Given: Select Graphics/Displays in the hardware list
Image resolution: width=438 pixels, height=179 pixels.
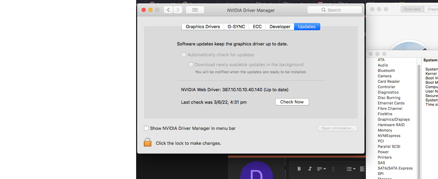Looking at the screenshot, I should click(393, 119).
